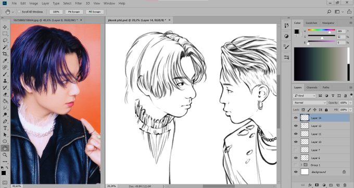Screen dimensions: 354x188
Task: Select the Crop tool
Action: [5, 54]
